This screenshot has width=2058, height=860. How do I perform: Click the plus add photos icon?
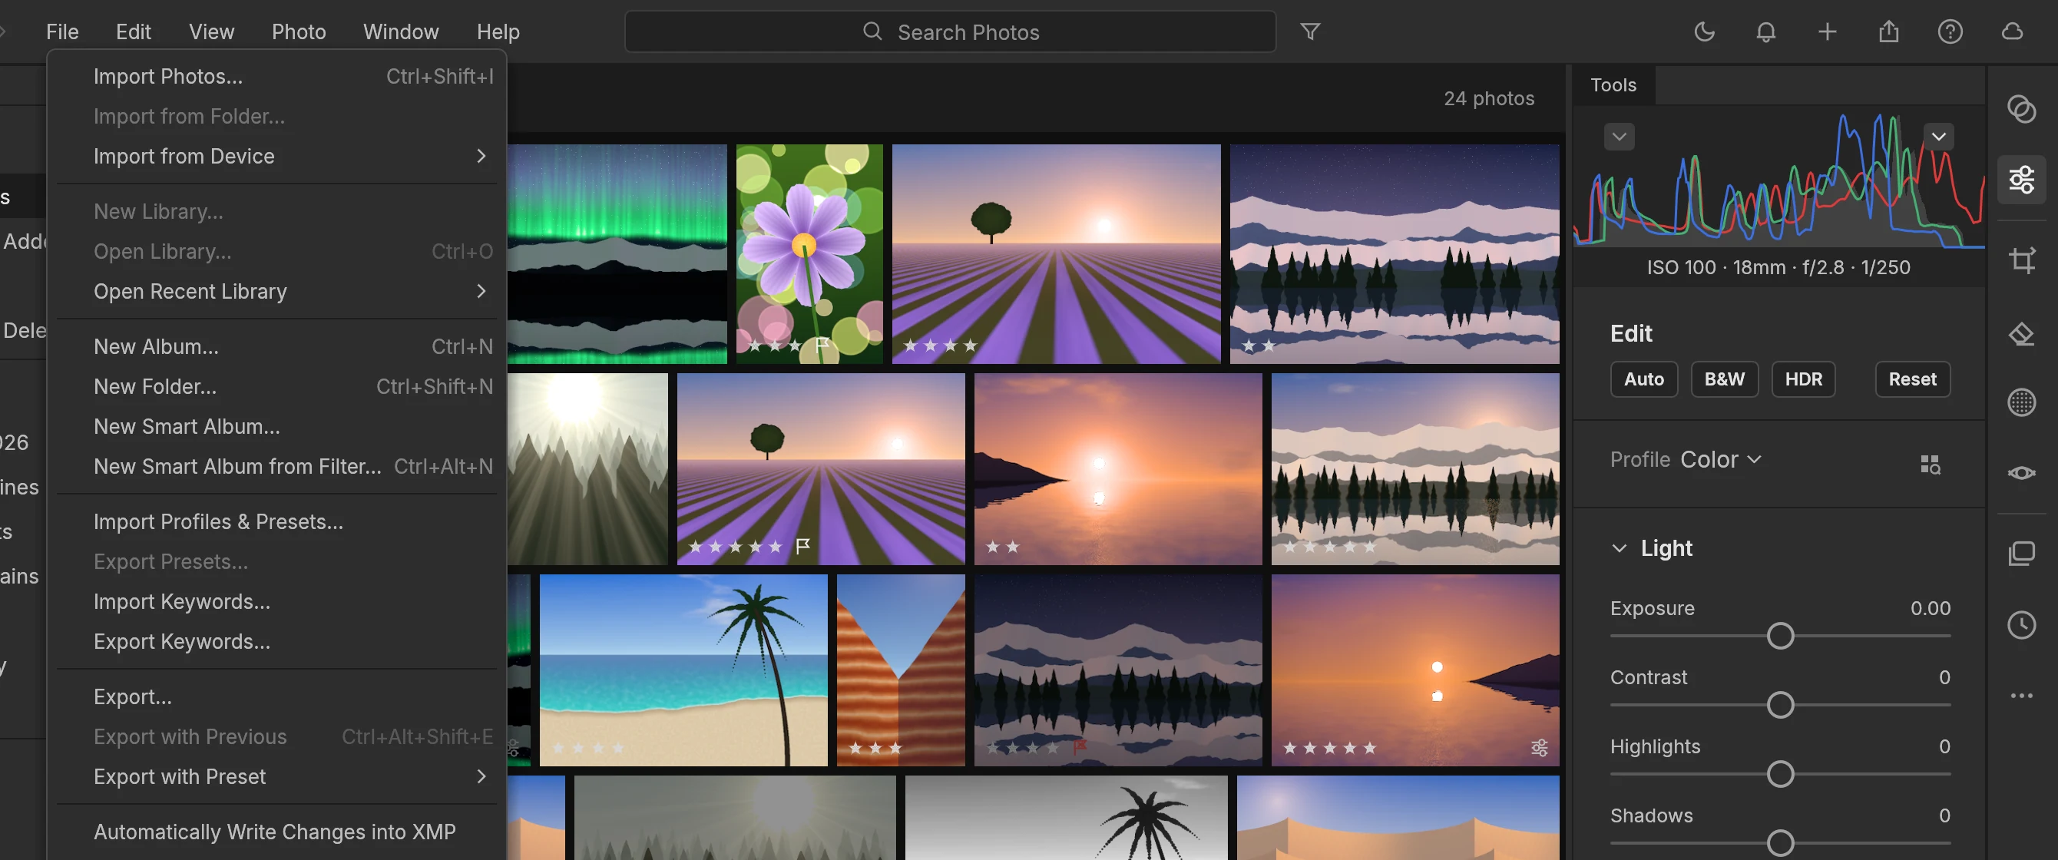pyautogui.click(x=1827, y=32)
